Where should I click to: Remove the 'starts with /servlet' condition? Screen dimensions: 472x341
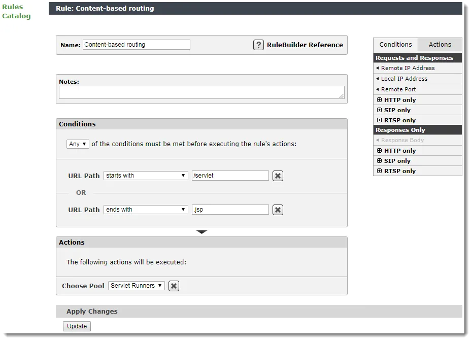point(278,176)
